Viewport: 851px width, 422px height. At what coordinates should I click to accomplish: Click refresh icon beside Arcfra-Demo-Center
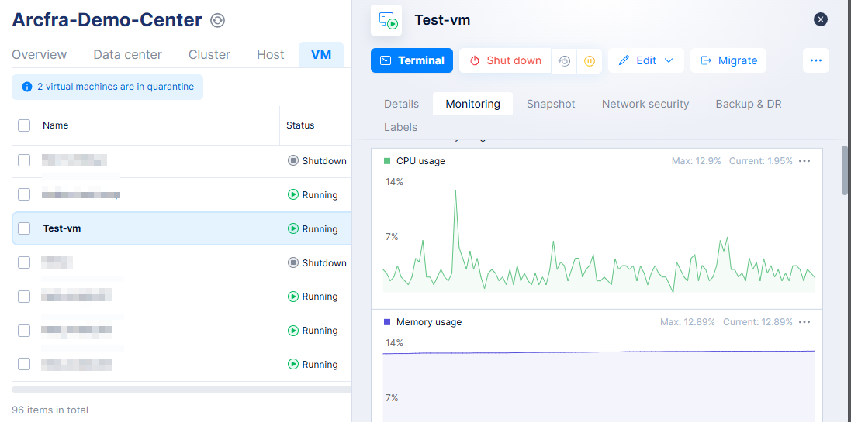tap(218, 21)
